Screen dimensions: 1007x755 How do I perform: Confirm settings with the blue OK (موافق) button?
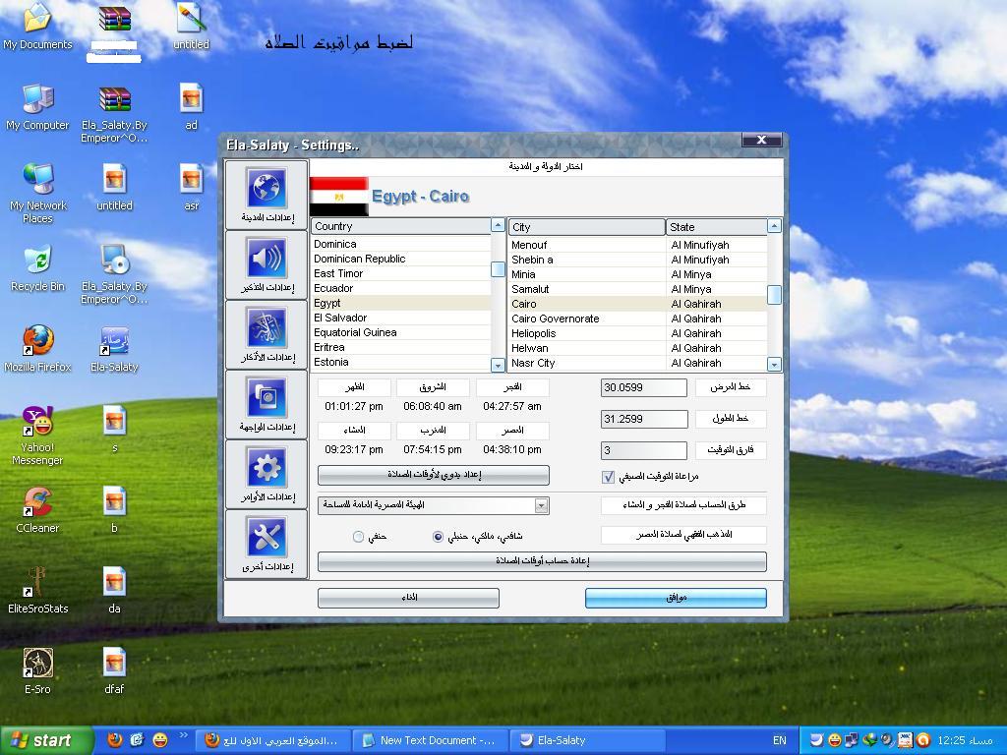[676, 599]
